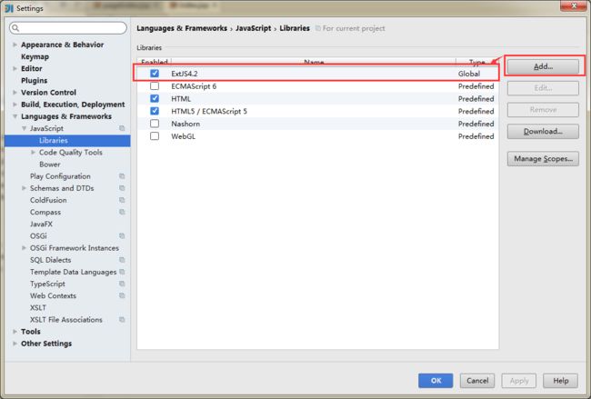Expand Other Settings section arrow
Viewport: 591px width, 399px height.
(15, 344)
